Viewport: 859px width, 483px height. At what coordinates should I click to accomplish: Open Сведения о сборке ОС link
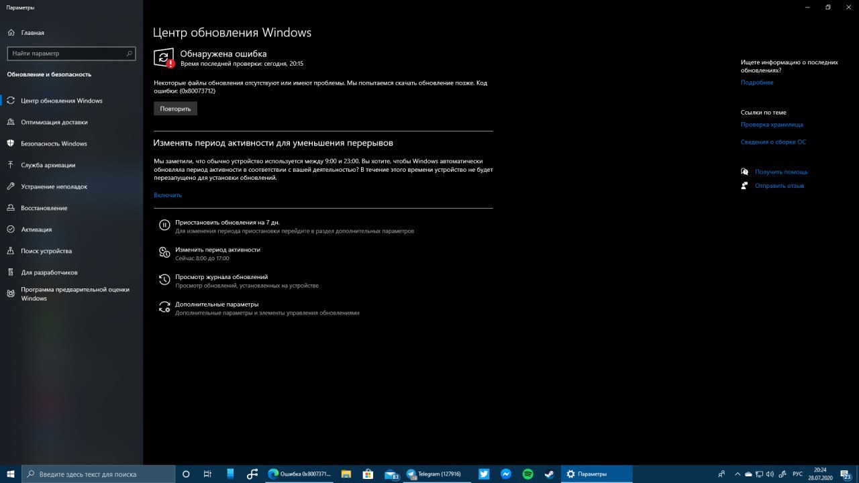773,142
